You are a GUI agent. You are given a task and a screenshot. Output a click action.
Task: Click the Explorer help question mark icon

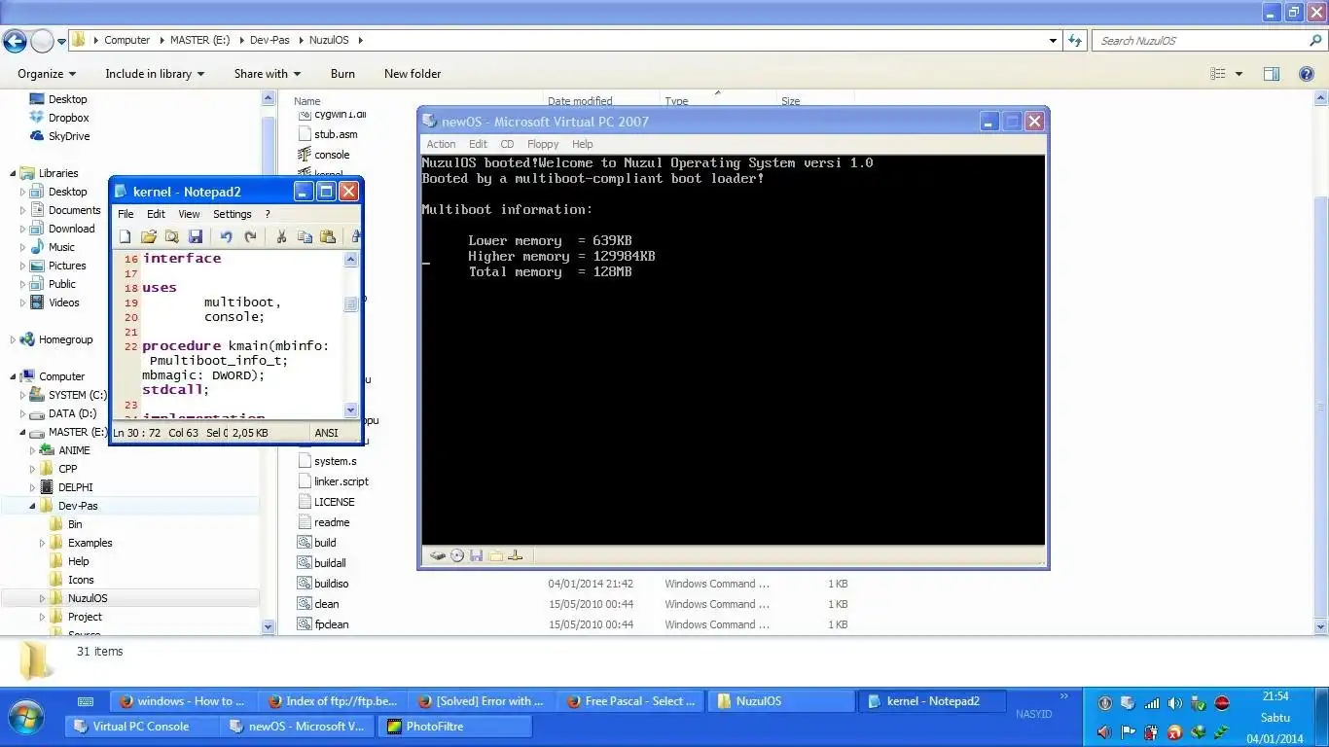click(x=1307, y=74)
